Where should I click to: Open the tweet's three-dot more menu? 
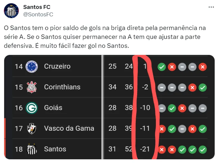click(x=211, y=7)
